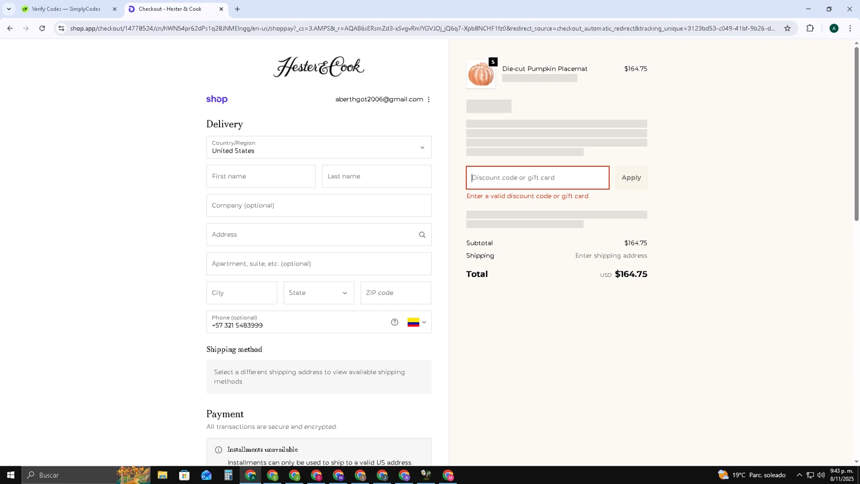
Task: Click the address search magnifier icon
Action: (x=422, y=235)
